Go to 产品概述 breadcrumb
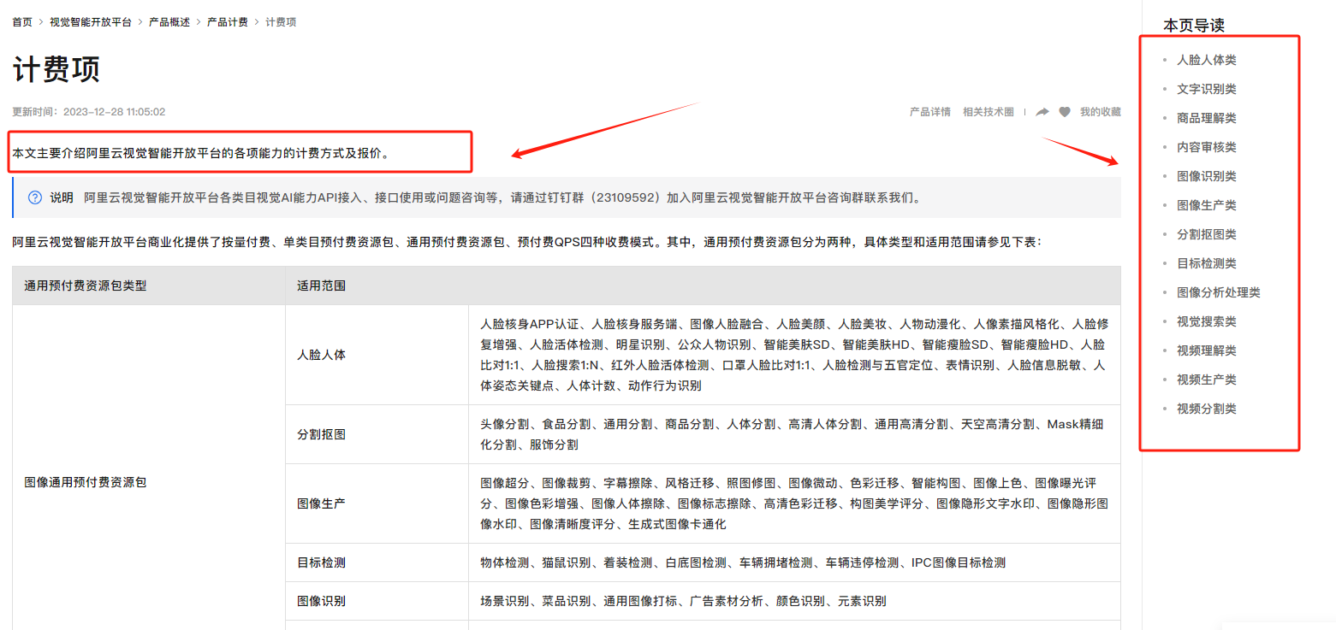Image resolution: width=1336 pixels, height=630 pixels. (x=169, y=22)
